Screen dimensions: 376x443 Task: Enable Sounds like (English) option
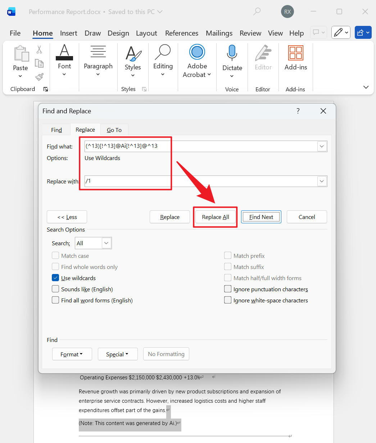coord(55,289)
